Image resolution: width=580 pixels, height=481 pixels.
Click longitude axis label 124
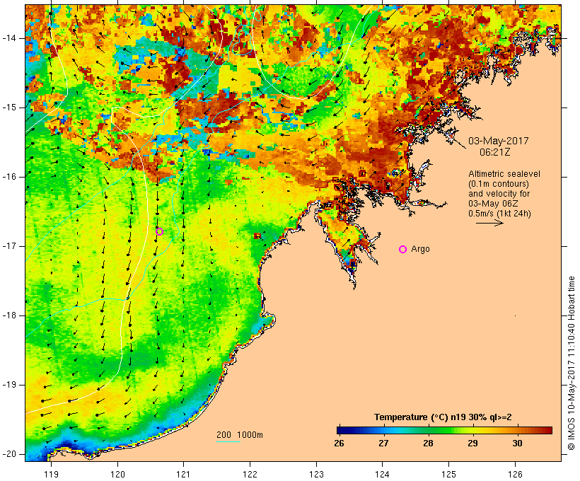point(383,474)
